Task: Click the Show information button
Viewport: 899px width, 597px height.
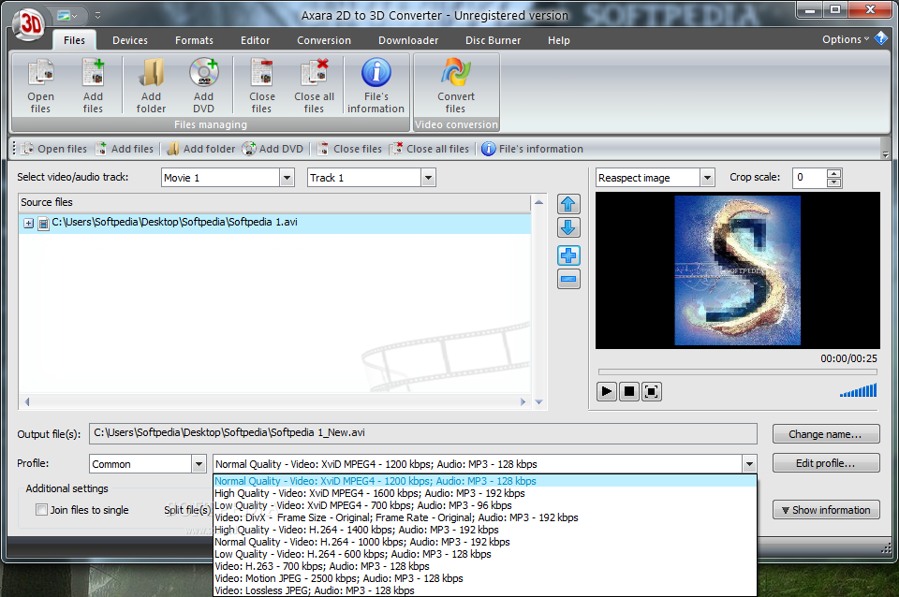Action: click(826, 510)
